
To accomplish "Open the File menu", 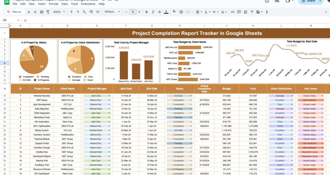I will click(15, 4).
